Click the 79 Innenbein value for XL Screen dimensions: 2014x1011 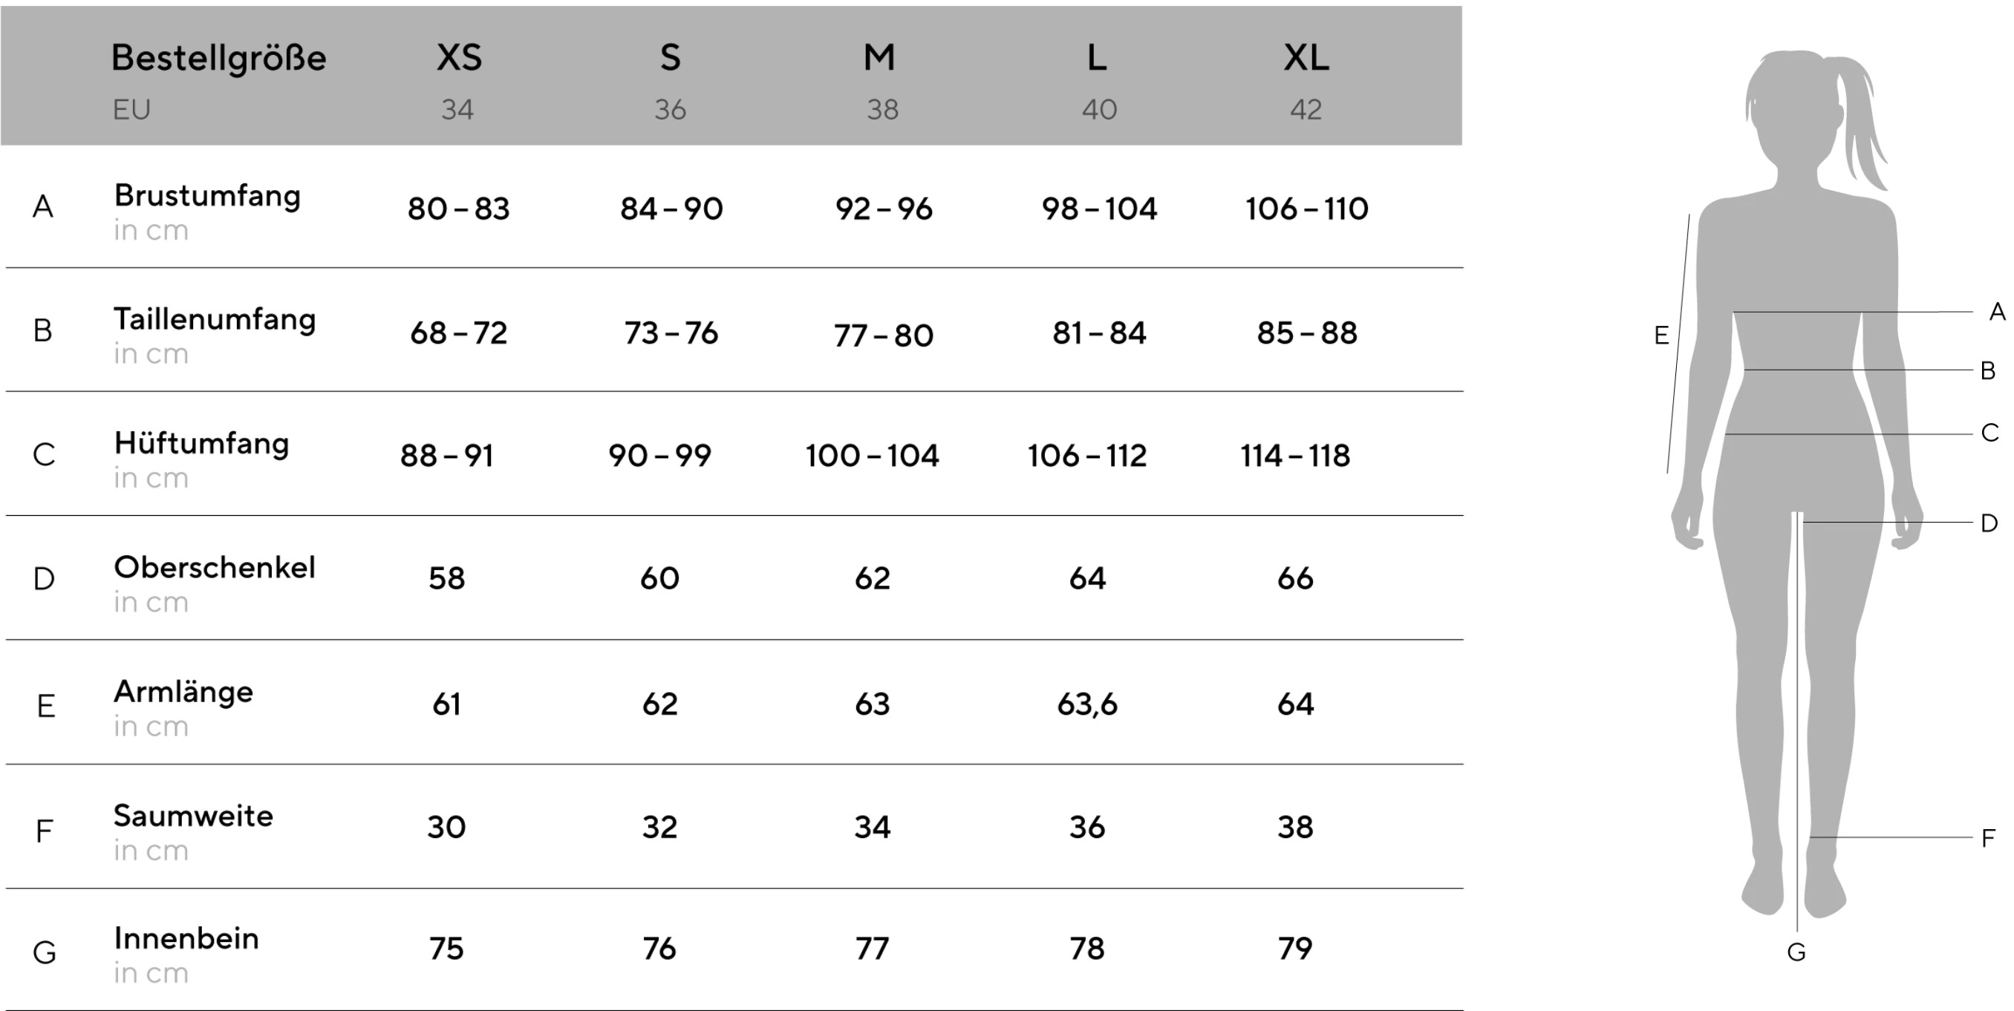click(1294, 949)
